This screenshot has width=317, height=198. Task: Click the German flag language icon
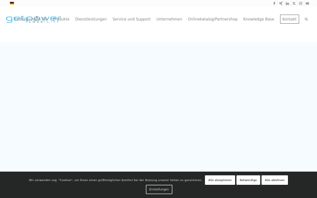click(x=12, y=3)
